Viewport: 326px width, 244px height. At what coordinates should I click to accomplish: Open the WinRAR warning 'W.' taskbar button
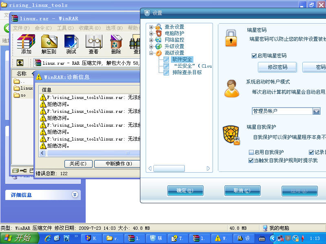tap(221, 238)
